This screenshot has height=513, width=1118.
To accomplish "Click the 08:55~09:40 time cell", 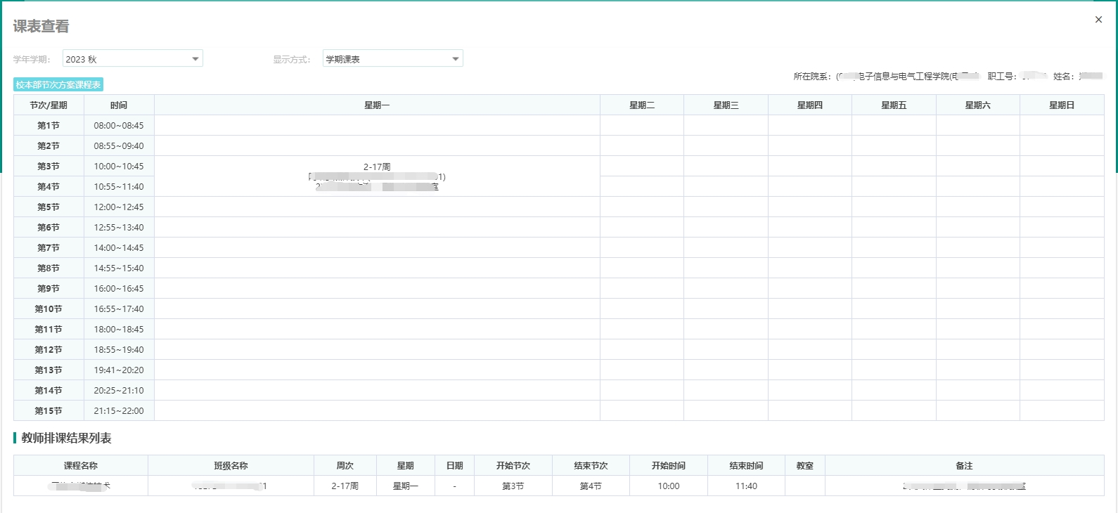I will pyautogui.click(x=119, y=145).
